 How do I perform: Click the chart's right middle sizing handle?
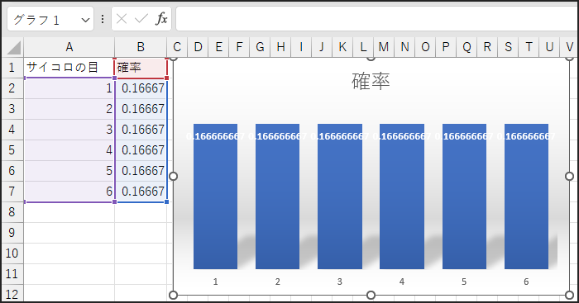[x=569, y=176]
